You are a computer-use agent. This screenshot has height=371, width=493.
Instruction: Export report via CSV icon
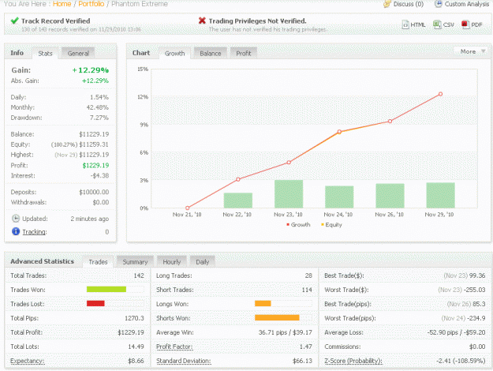(x=437, y=24)
